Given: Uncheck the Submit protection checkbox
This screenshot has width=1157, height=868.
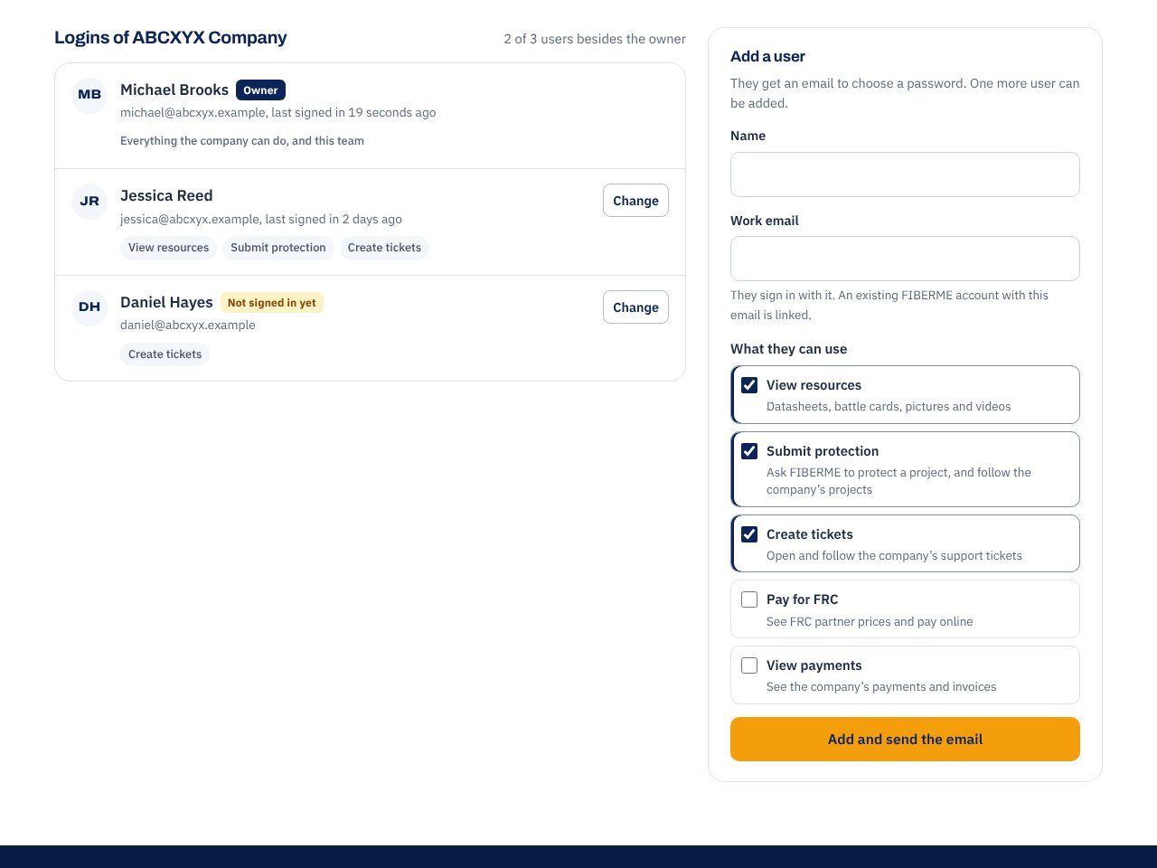Looking at the screenshot, I should click(749, 451).
